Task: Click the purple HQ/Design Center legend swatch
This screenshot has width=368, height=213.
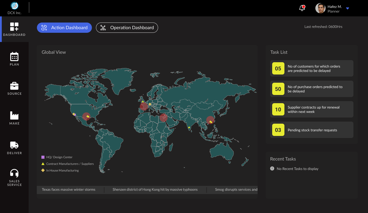Action: [43, 157]
